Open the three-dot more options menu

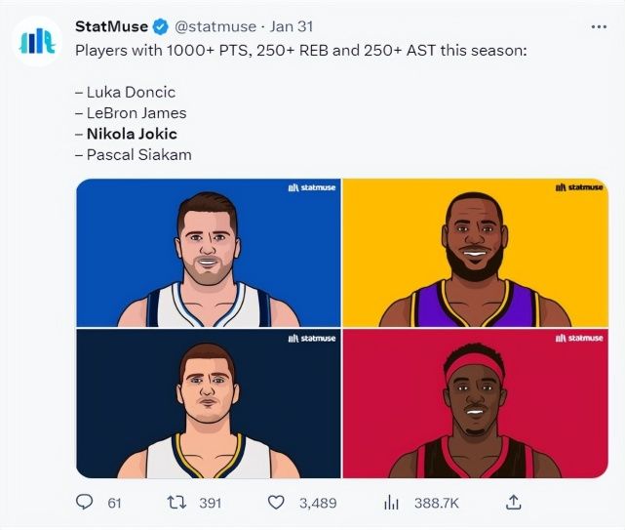pyautogui.click(x=599, y=27)
